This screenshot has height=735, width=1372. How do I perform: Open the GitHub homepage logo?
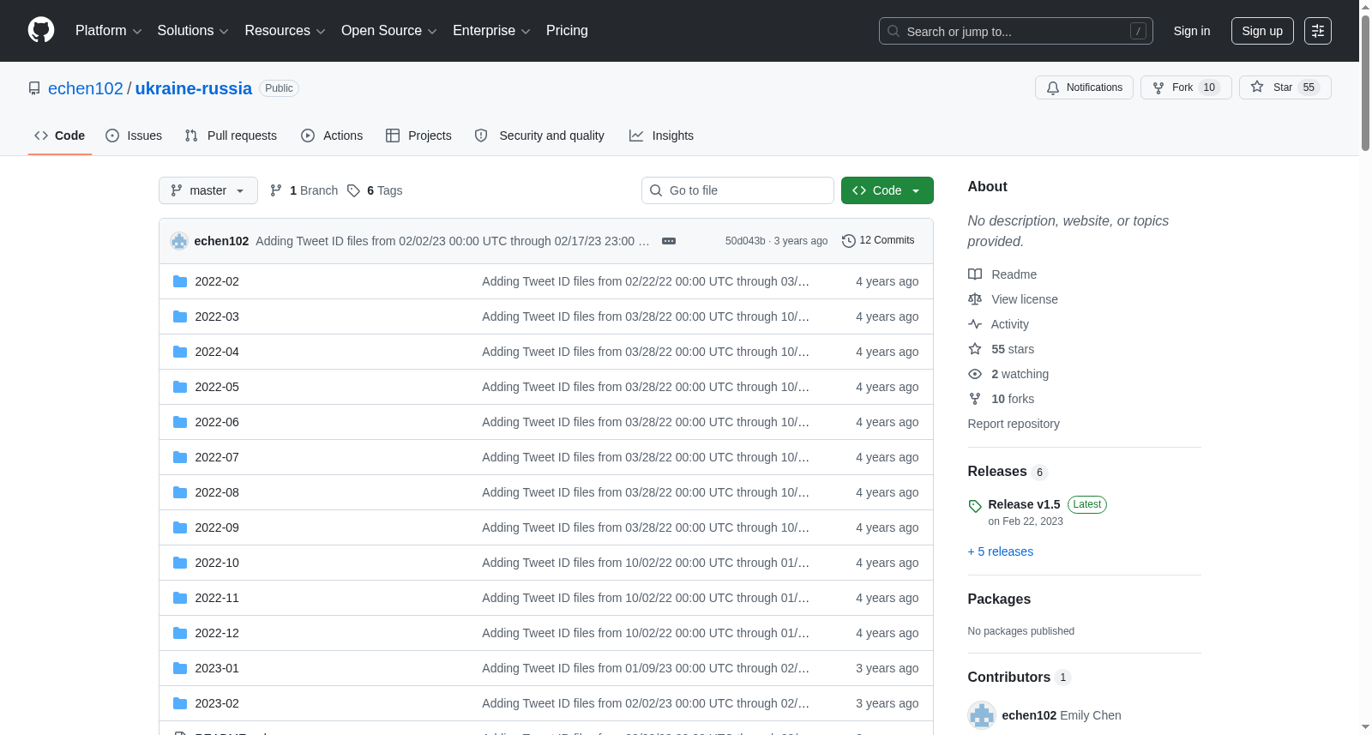(41, 30)
